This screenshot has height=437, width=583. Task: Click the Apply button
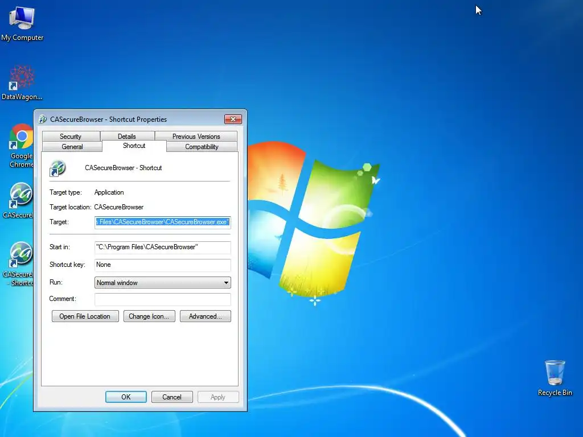point(218,397)
